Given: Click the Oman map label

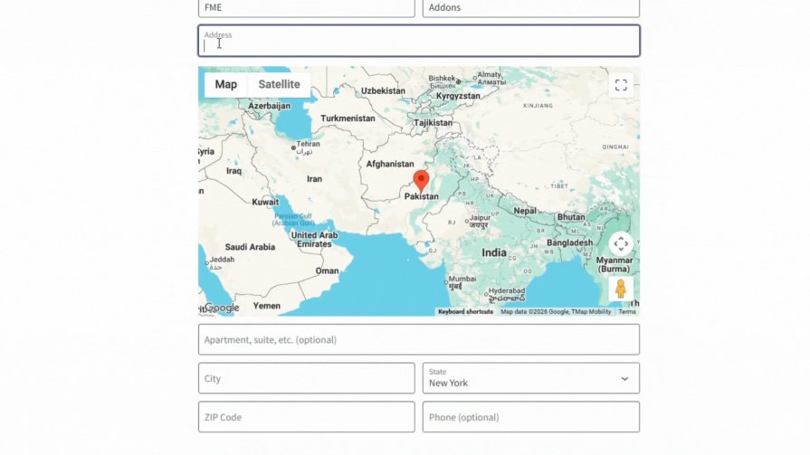Looking at the screenshot, I should (327, 270).
